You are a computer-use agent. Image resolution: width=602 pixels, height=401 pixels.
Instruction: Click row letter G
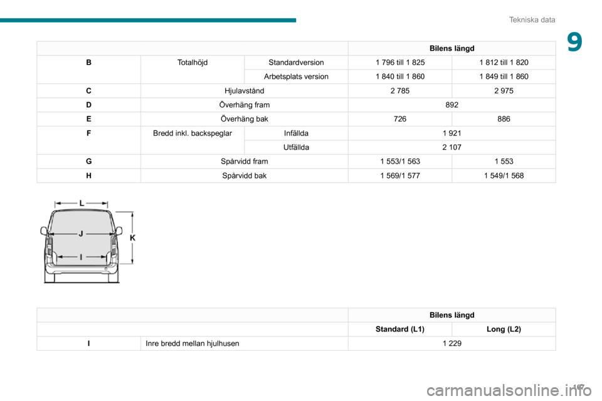click(88, 162)
